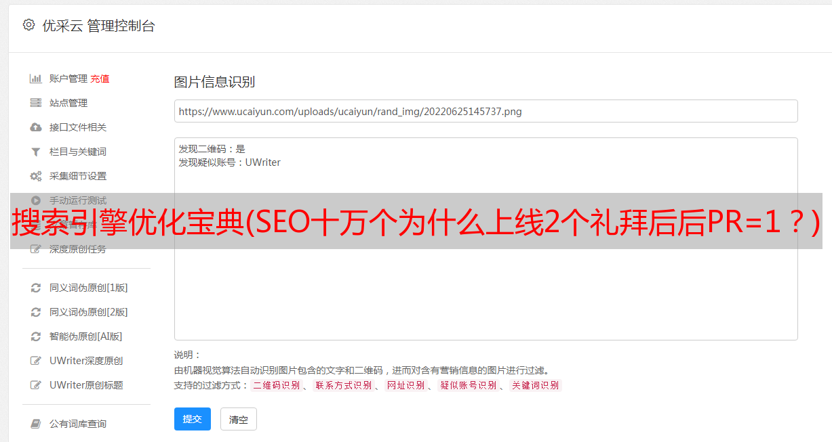Image resolution: width=832 pixels, height=442 pixels.
Task: Select 同义词伪原创[2版] menu item
Action: click(89, 312)
